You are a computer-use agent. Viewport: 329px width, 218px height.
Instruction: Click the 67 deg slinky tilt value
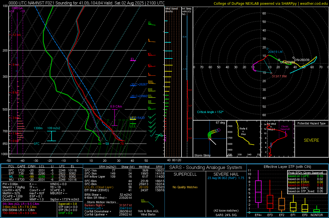point(220,123)
